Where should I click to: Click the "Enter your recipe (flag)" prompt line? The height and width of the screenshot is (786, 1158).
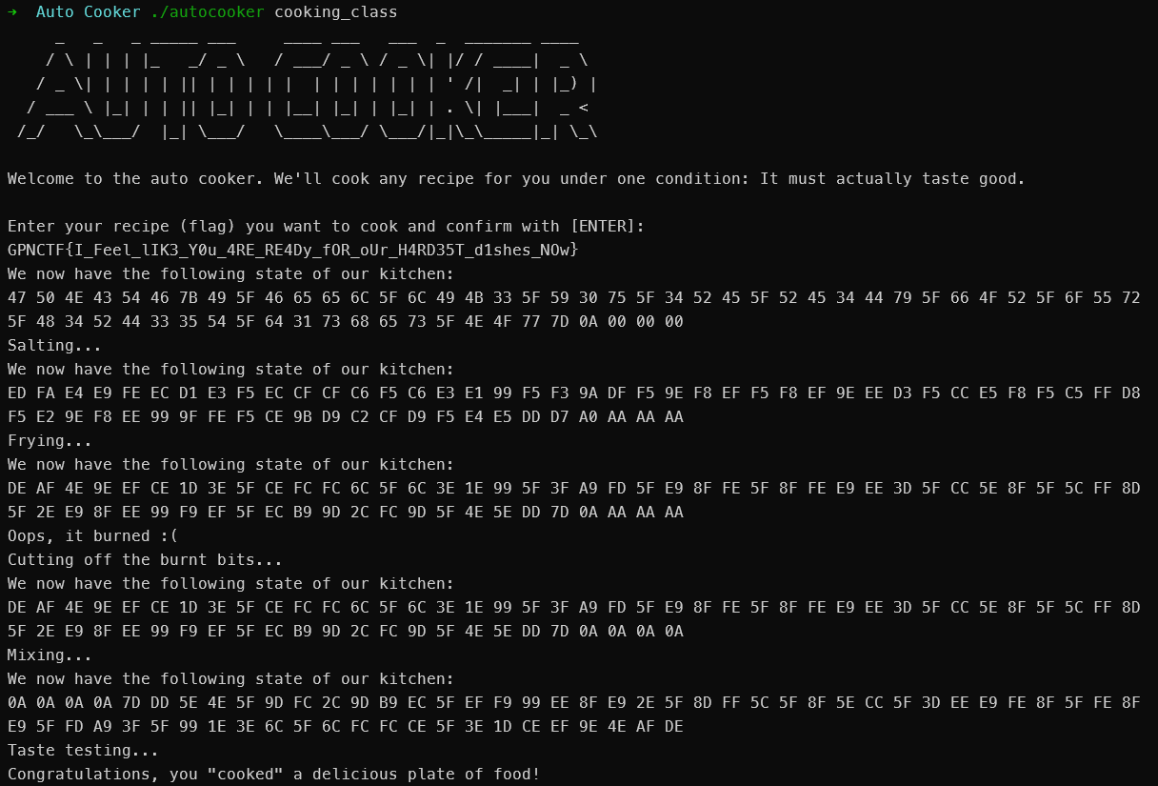click(326, 227)
